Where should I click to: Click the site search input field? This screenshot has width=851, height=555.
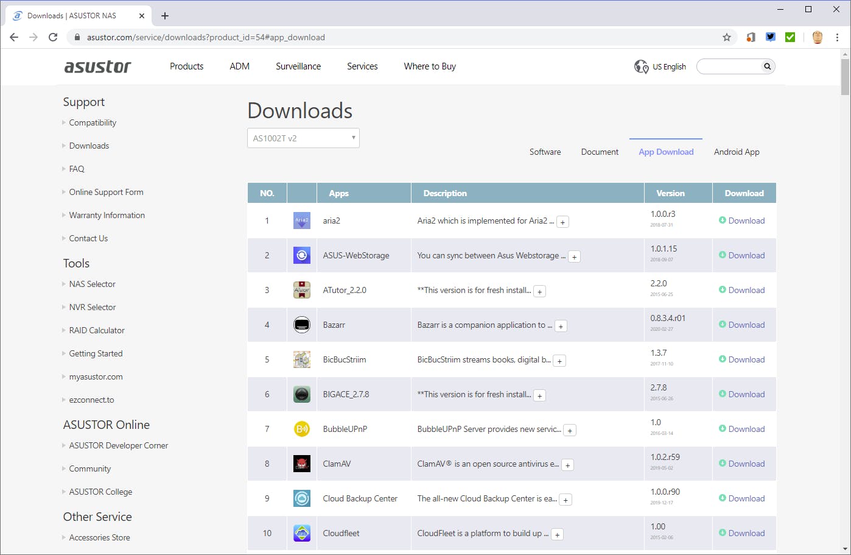(729, 66)
